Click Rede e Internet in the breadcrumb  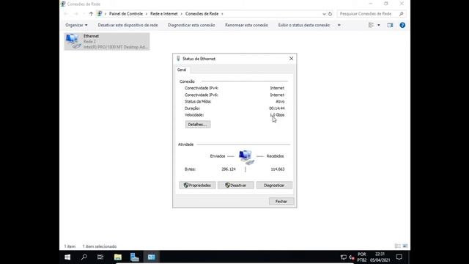(x=164, y=14)
